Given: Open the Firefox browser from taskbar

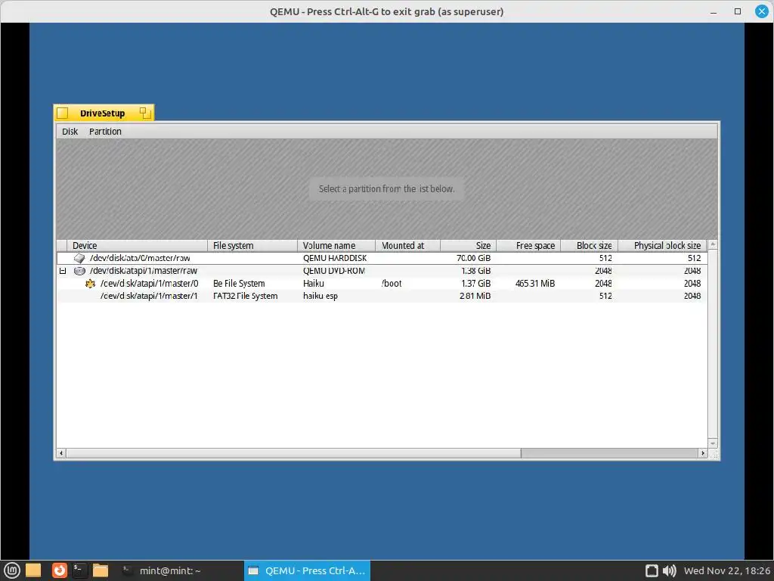Looking at the screenshot, I should (60, 570).
